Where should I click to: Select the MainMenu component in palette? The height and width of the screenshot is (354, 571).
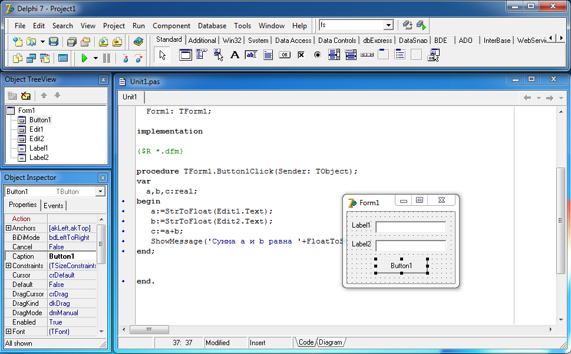pos(202,55)
